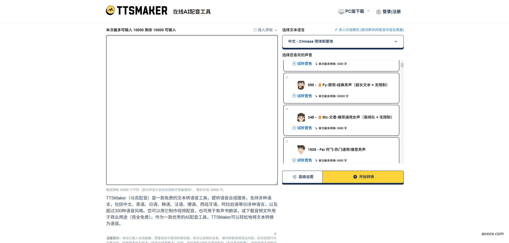The height and width of the screenshot is (243, 509).
Task: Click 单次最多转换: 5000 字 text
Action: click(333, 128)
